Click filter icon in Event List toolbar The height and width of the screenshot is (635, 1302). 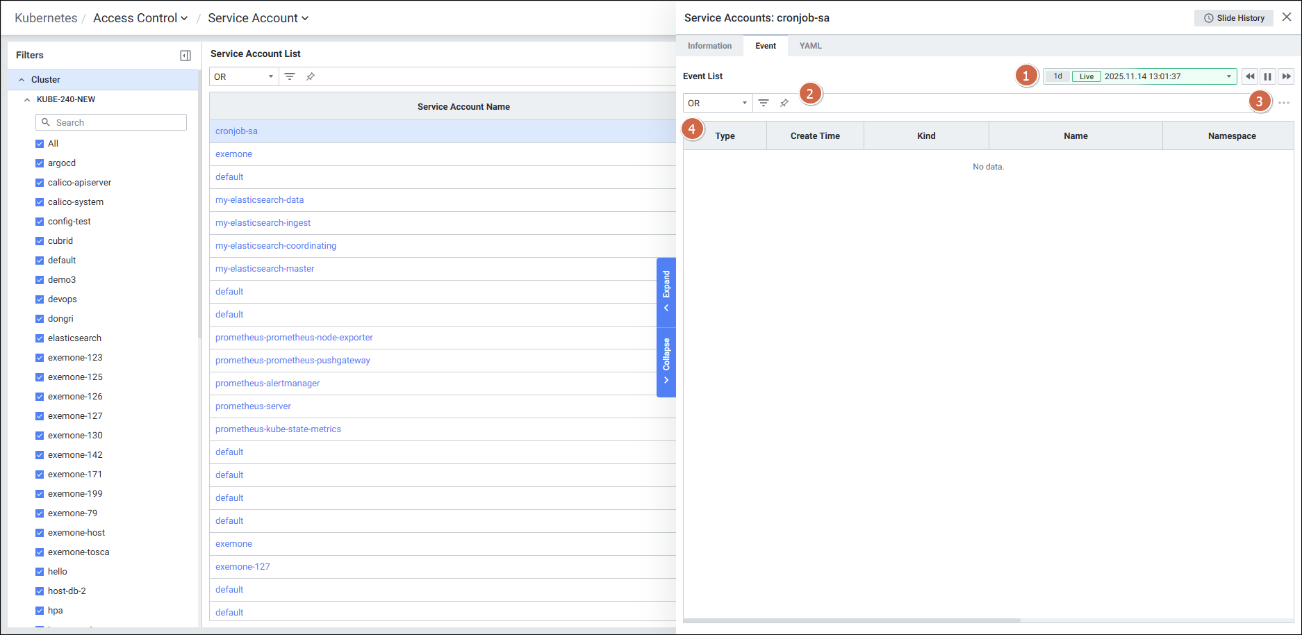(764, 103)
